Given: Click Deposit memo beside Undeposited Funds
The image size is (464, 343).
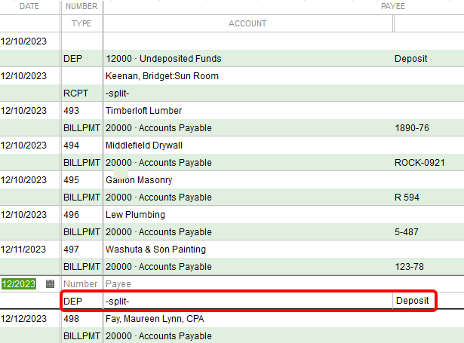Looking at the screenshot, I should pyautogui.click(x=410, y=59).
